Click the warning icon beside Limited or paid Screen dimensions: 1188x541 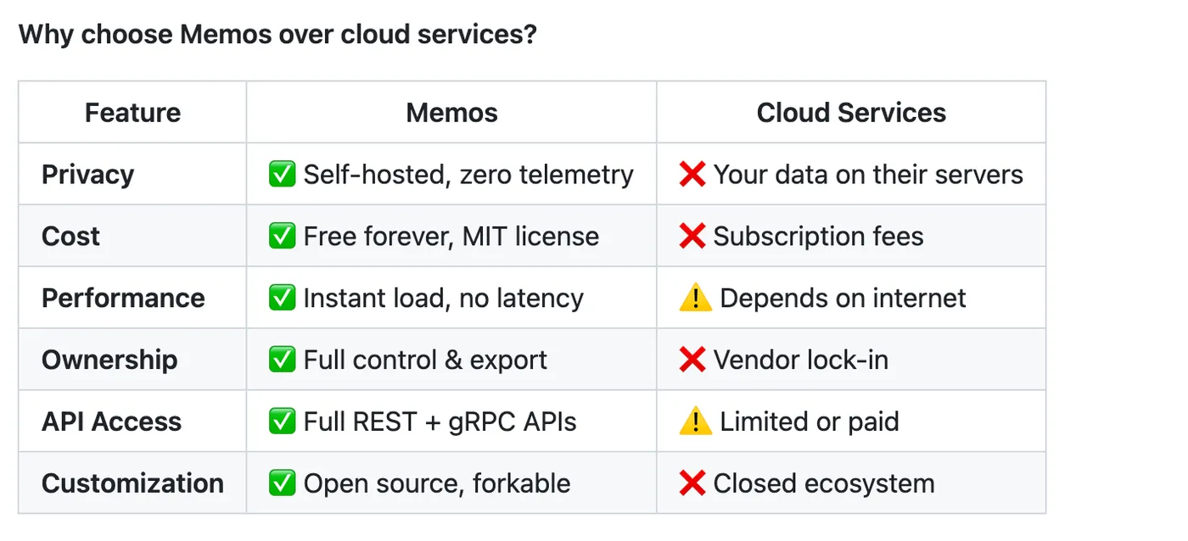click(x=695, y=422)
